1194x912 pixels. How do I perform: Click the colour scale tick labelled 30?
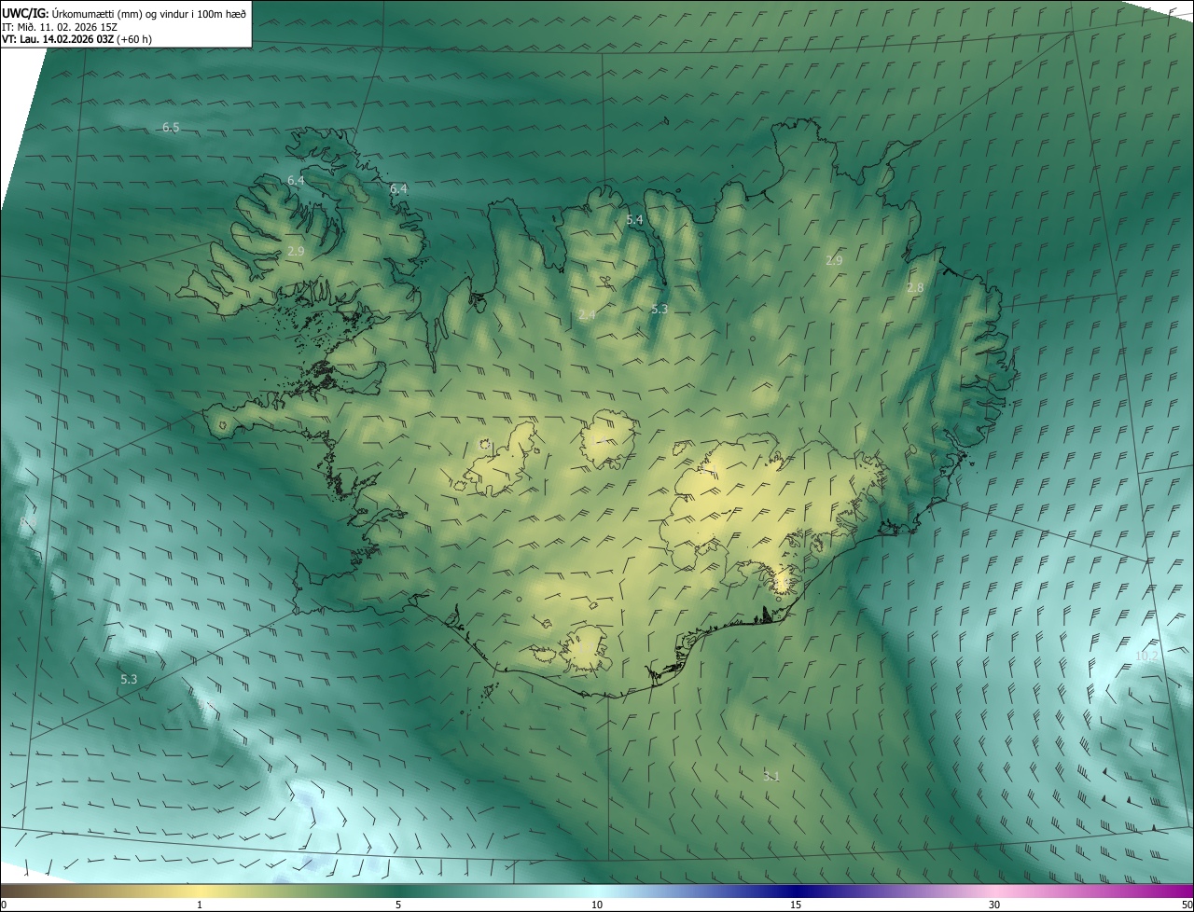click(x=994, y=905)
